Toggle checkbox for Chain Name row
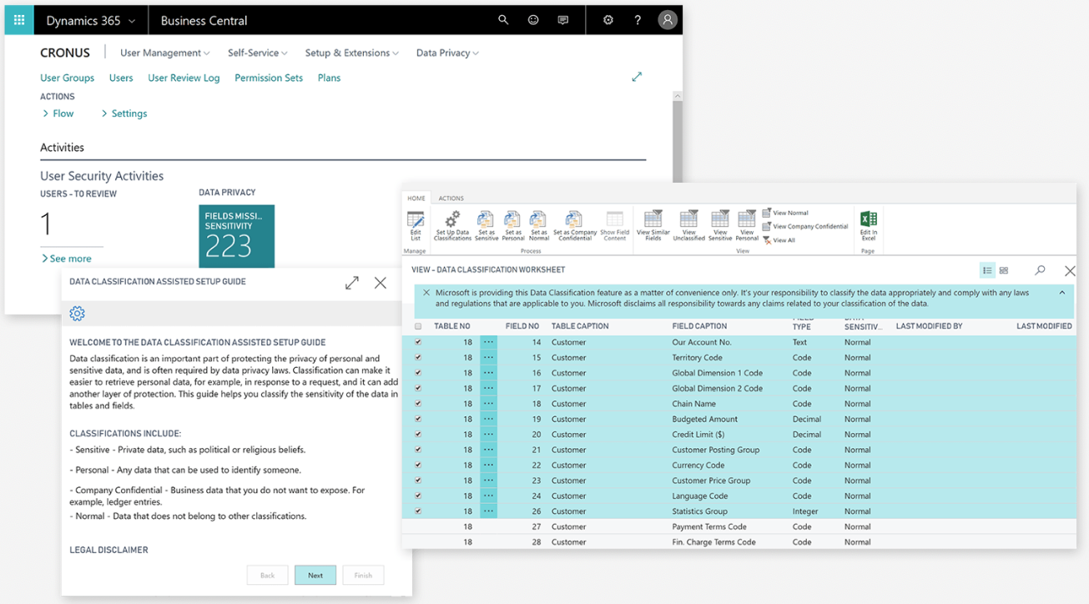This screenshot has width=1089, height=604. [418, 404]
